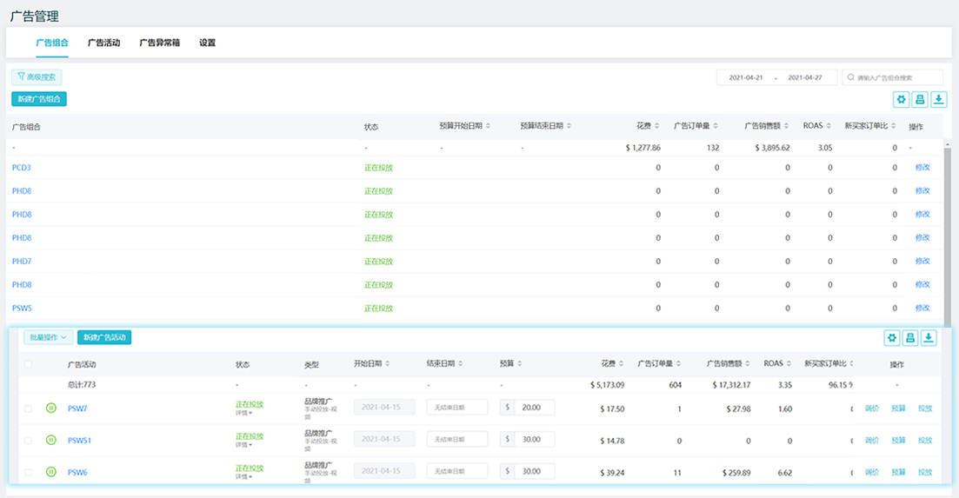This screenshot has width=959, height=498.
Task: Expand the 批量操作 dropdown
Action: [49, 337]
